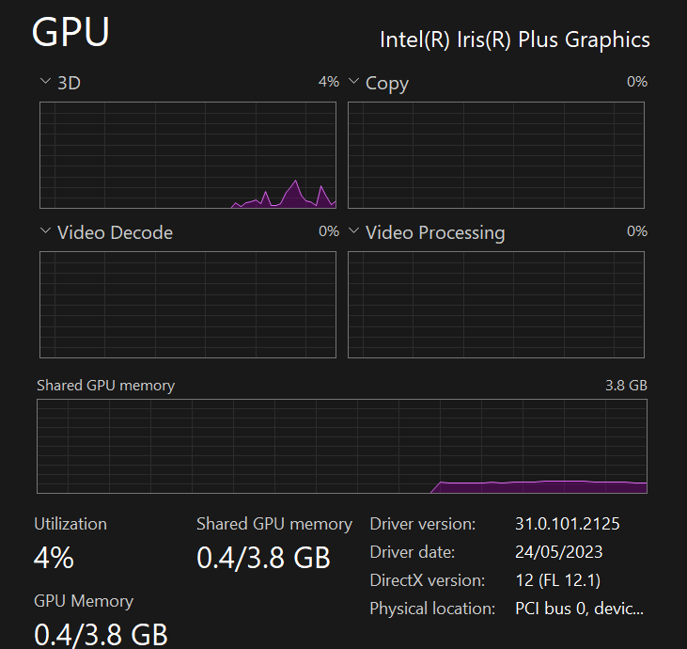Click the 3D engine label

point(69,83)
